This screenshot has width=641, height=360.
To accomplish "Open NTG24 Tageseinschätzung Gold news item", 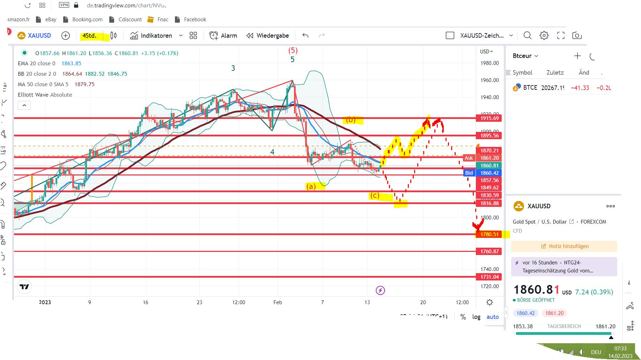I will coord(564,267).
